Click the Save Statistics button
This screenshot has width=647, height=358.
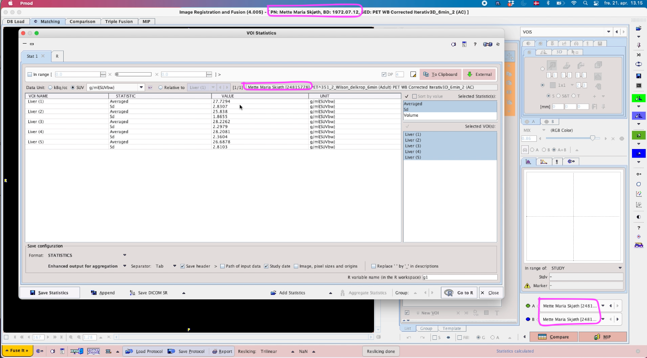[50, 293]
